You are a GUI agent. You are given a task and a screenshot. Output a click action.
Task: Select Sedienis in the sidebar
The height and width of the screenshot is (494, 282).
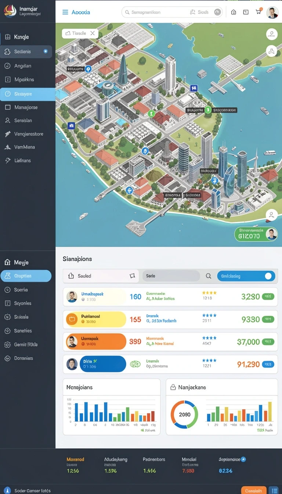[x=26, y=51]
